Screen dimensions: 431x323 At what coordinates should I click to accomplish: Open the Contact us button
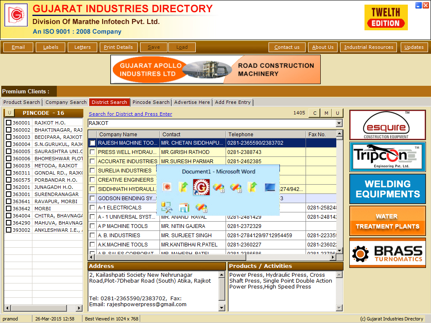pyautogui.click(x=287, y=47)
